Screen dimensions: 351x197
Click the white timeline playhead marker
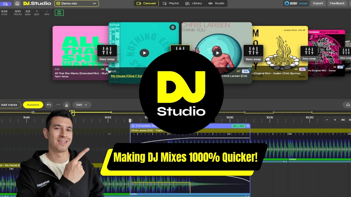coord(130,120)
